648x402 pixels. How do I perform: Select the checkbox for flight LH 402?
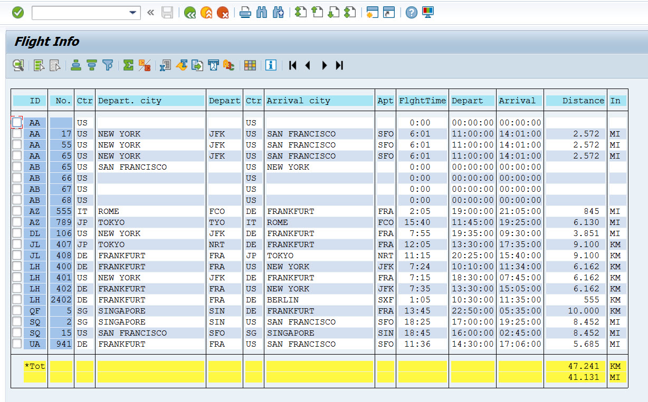coord(16,289)
